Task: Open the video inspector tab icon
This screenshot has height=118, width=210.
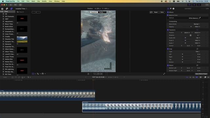Action: coord(168,9)
